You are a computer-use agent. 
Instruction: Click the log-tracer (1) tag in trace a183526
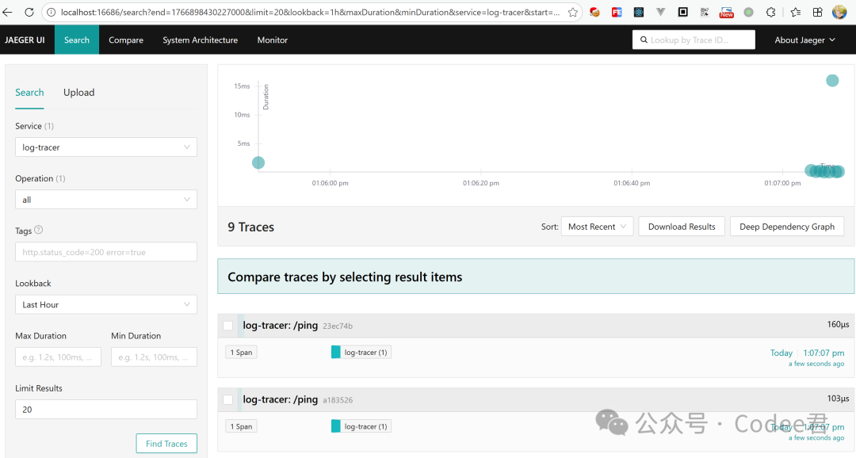(x=361, y=426)
